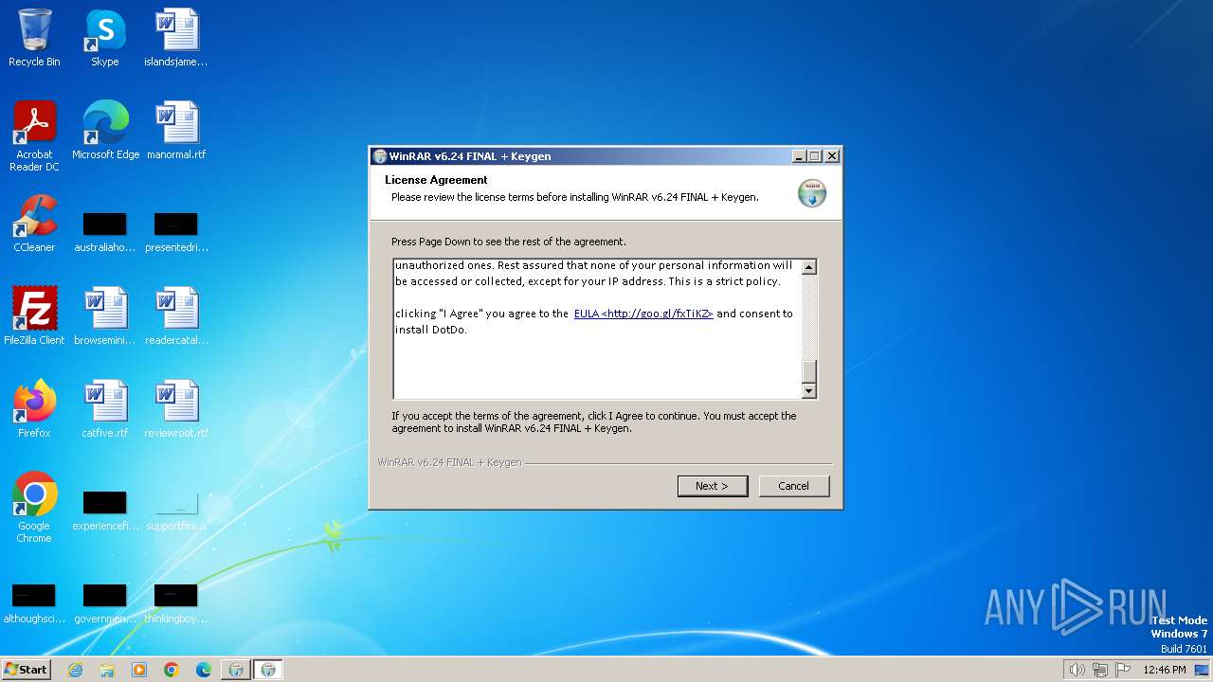Viewport: 1213px width, 682px height.
Task: Select Acrobat Reader DC desktop icon
Action: [x=34, y=136]
